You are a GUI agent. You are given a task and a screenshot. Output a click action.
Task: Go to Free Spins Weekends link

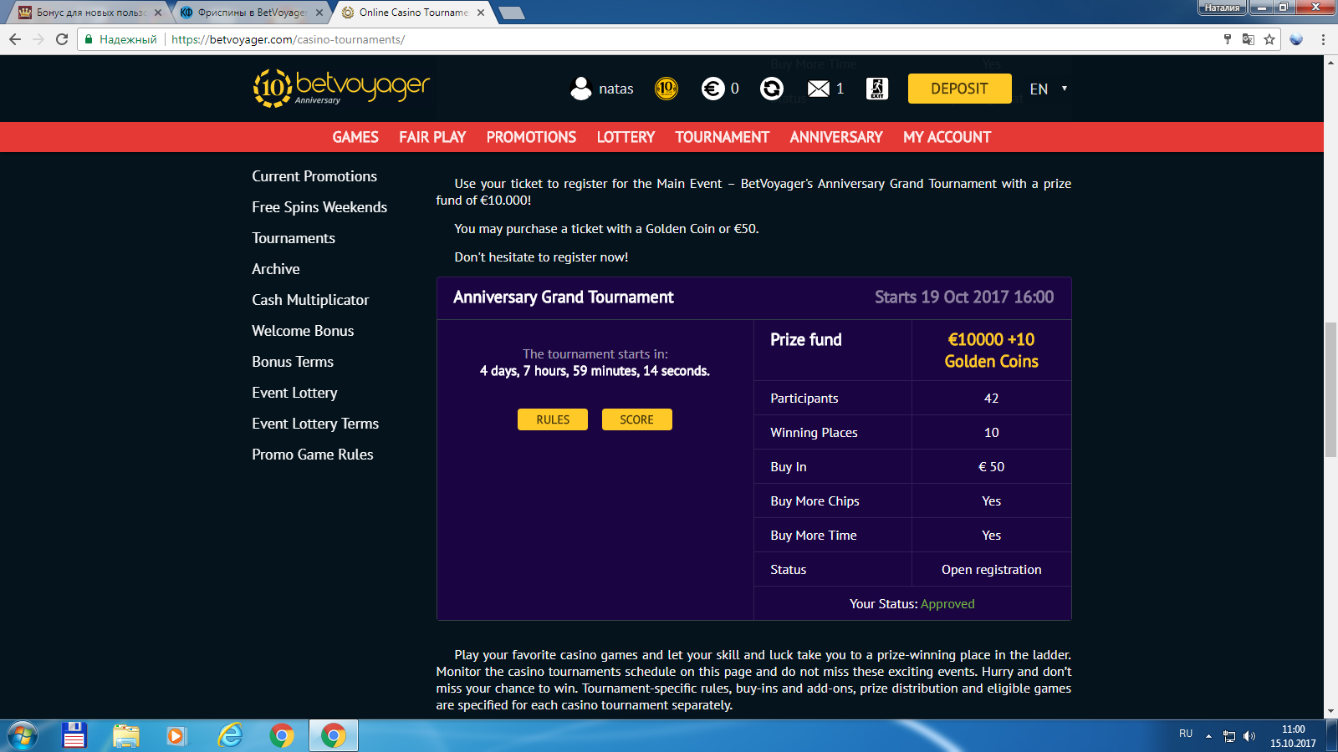tap(319, 207)
